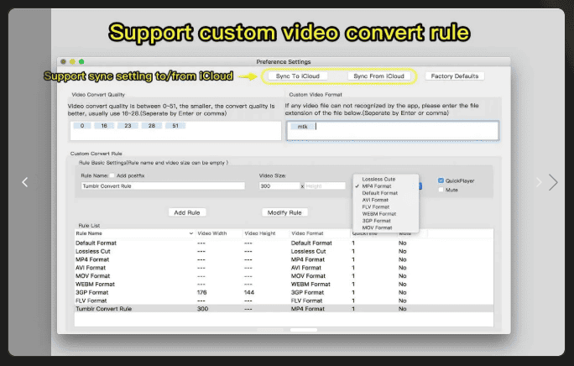
Task: Click the Add Rule button
Action: point(187,212)
